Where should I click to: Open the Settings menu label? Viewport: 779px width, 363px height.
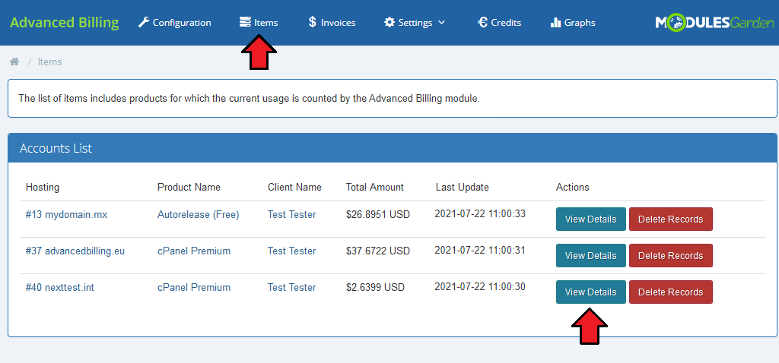tap(415, 22)
